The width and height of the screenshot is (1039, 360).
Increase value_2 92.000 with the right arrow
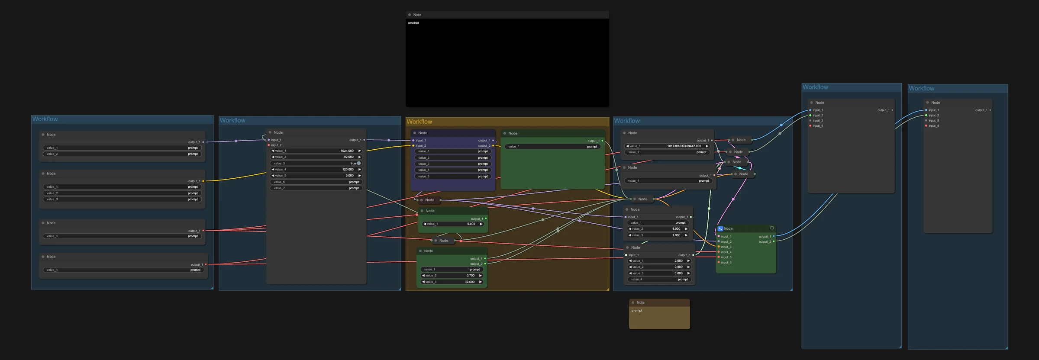tap(359, 157)
